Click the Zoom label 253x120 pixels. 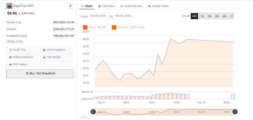click(x=186, y=16)
